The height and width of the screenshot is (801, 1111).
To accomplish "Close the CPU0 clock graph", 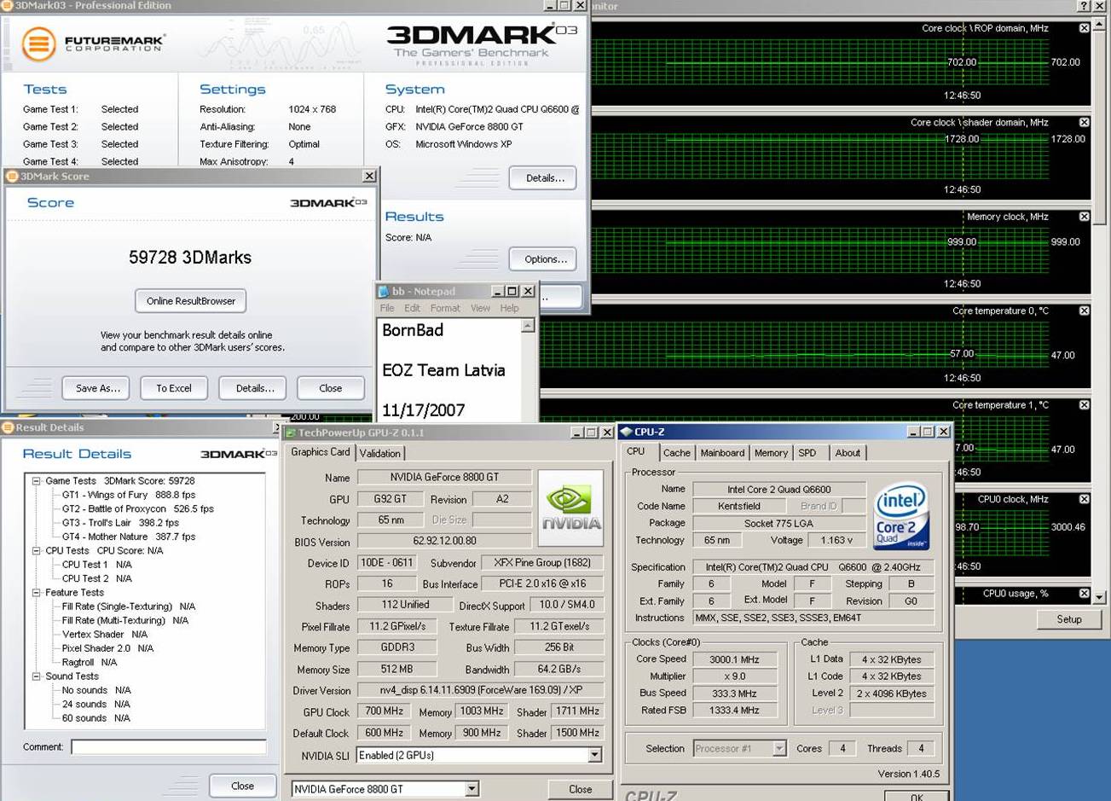I will 1084,499.
